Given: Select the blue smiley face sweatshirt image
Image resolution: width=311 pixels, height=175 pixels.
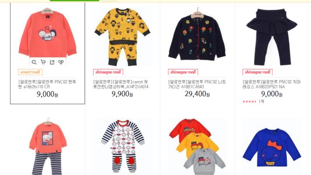Looking at the screenshot, I should click(272, 146).
